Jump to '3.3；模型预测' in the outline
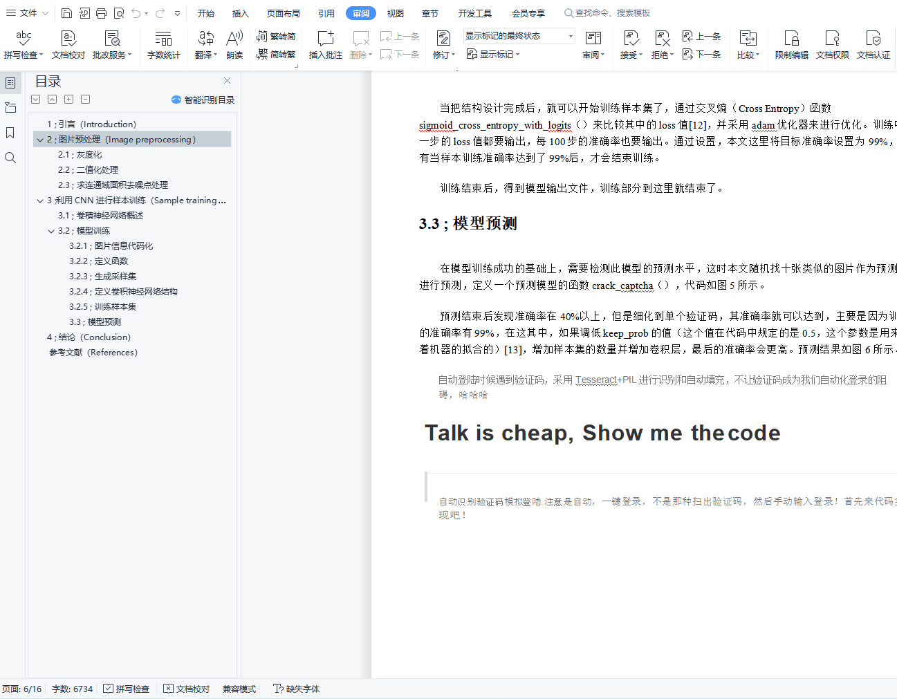 pos(95,322)
